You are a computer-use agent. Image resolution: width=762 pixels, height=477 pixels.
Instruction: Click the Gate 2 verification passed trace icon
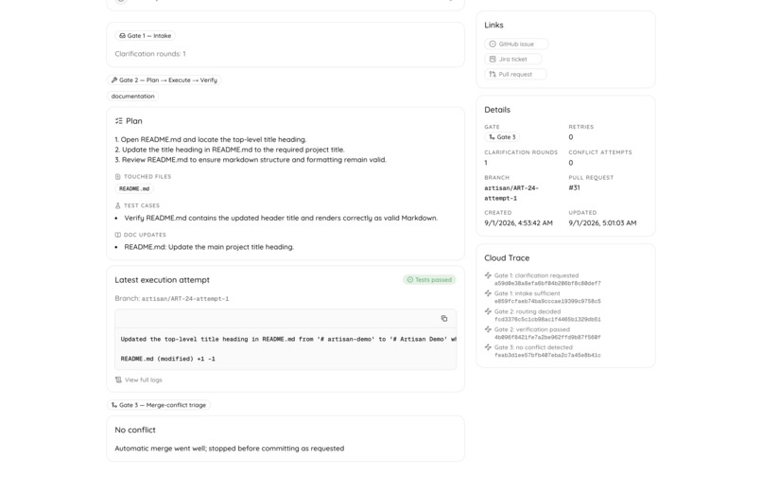488,329
